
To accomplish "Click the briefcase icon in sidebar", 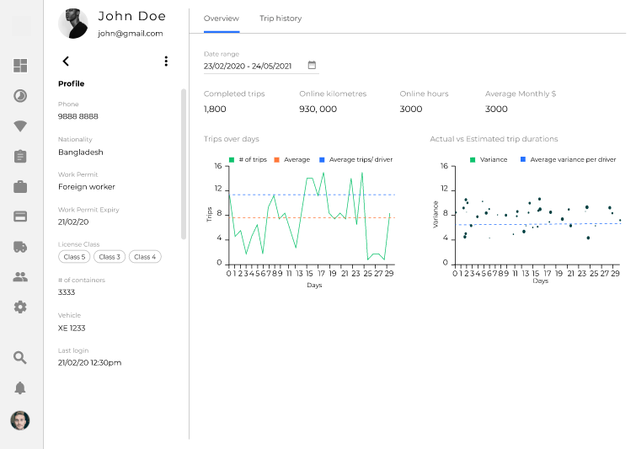I will (20, 187).
